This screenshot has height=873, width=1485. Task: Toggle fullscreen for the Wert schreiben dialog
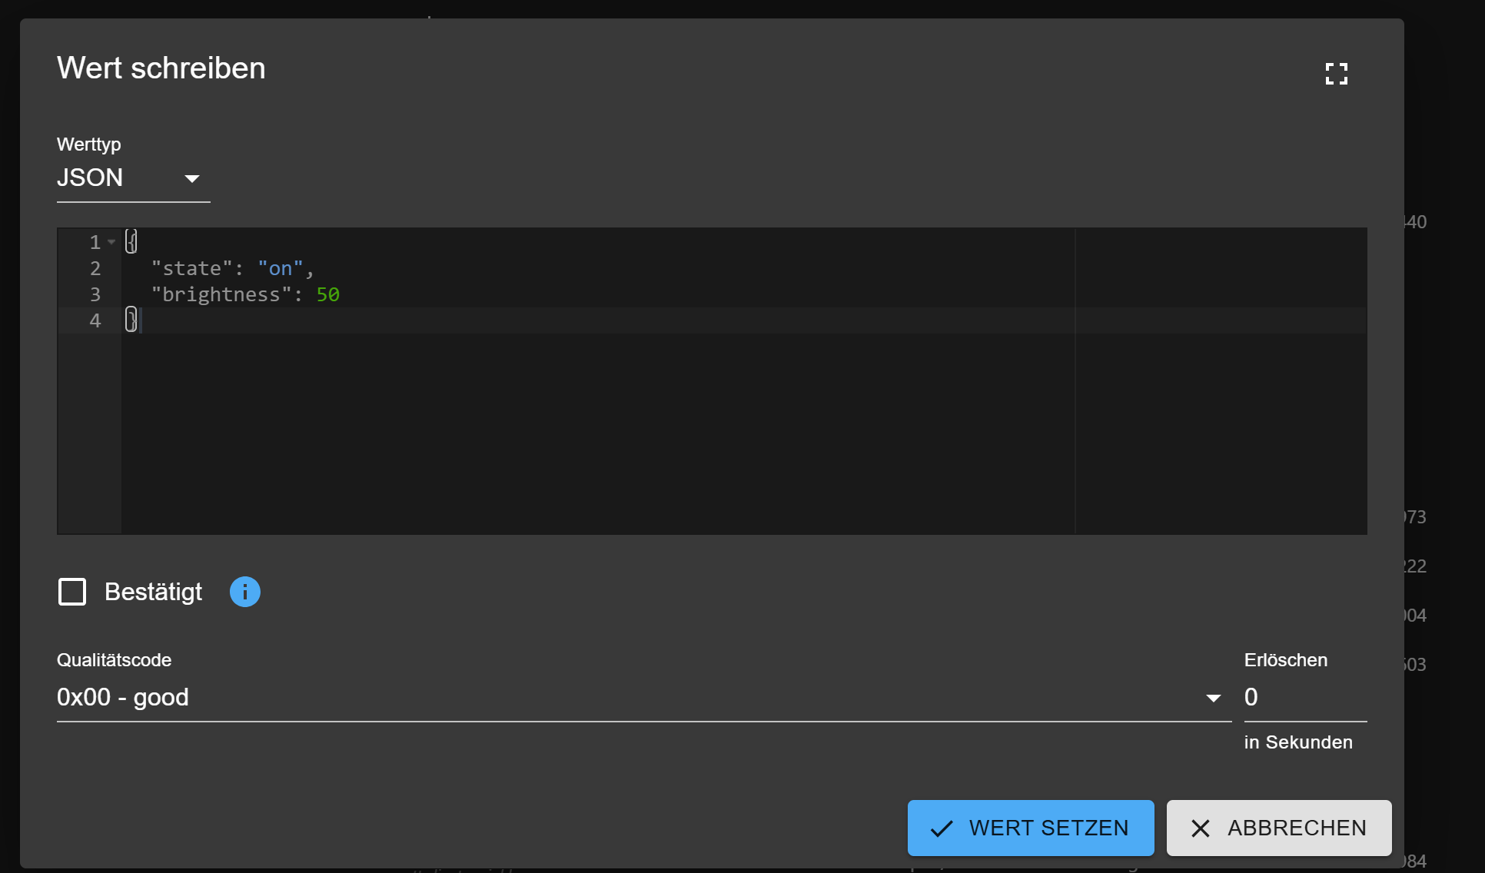pyautogui.click(x=1336, y=74)
